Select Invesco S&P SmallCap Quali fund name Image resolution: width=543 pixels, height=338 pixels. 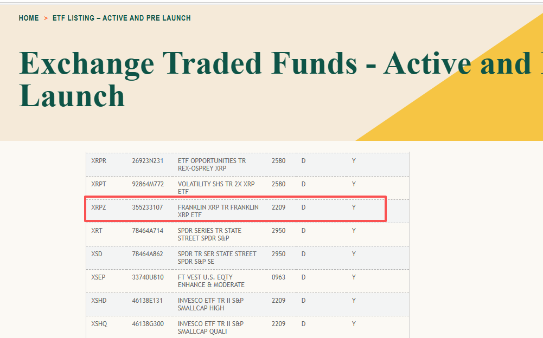pos(210,328)
